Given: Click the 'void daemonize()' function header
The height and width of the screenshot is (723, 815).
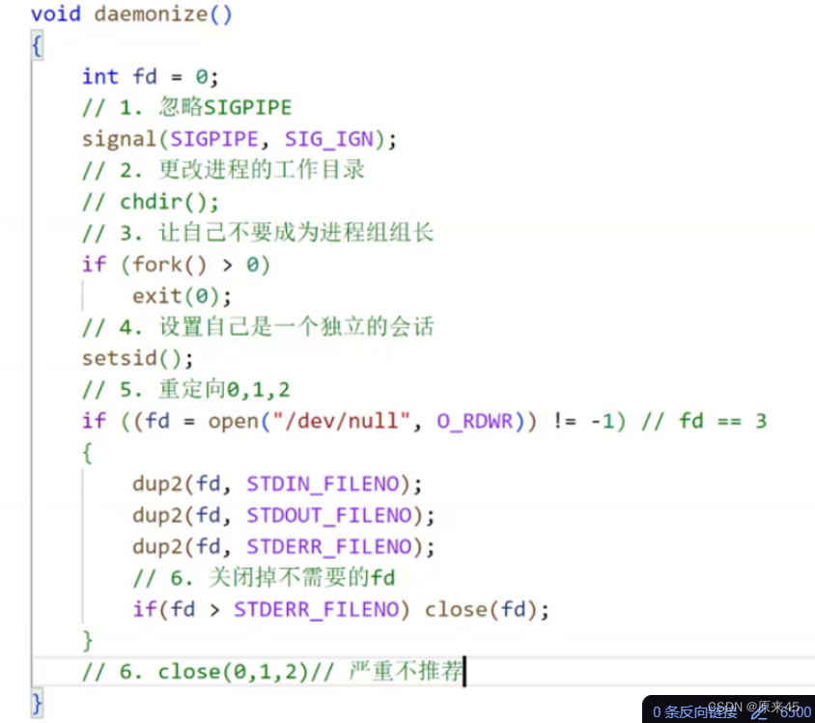Looking at the screenshot, I should (x=131, y=14).
